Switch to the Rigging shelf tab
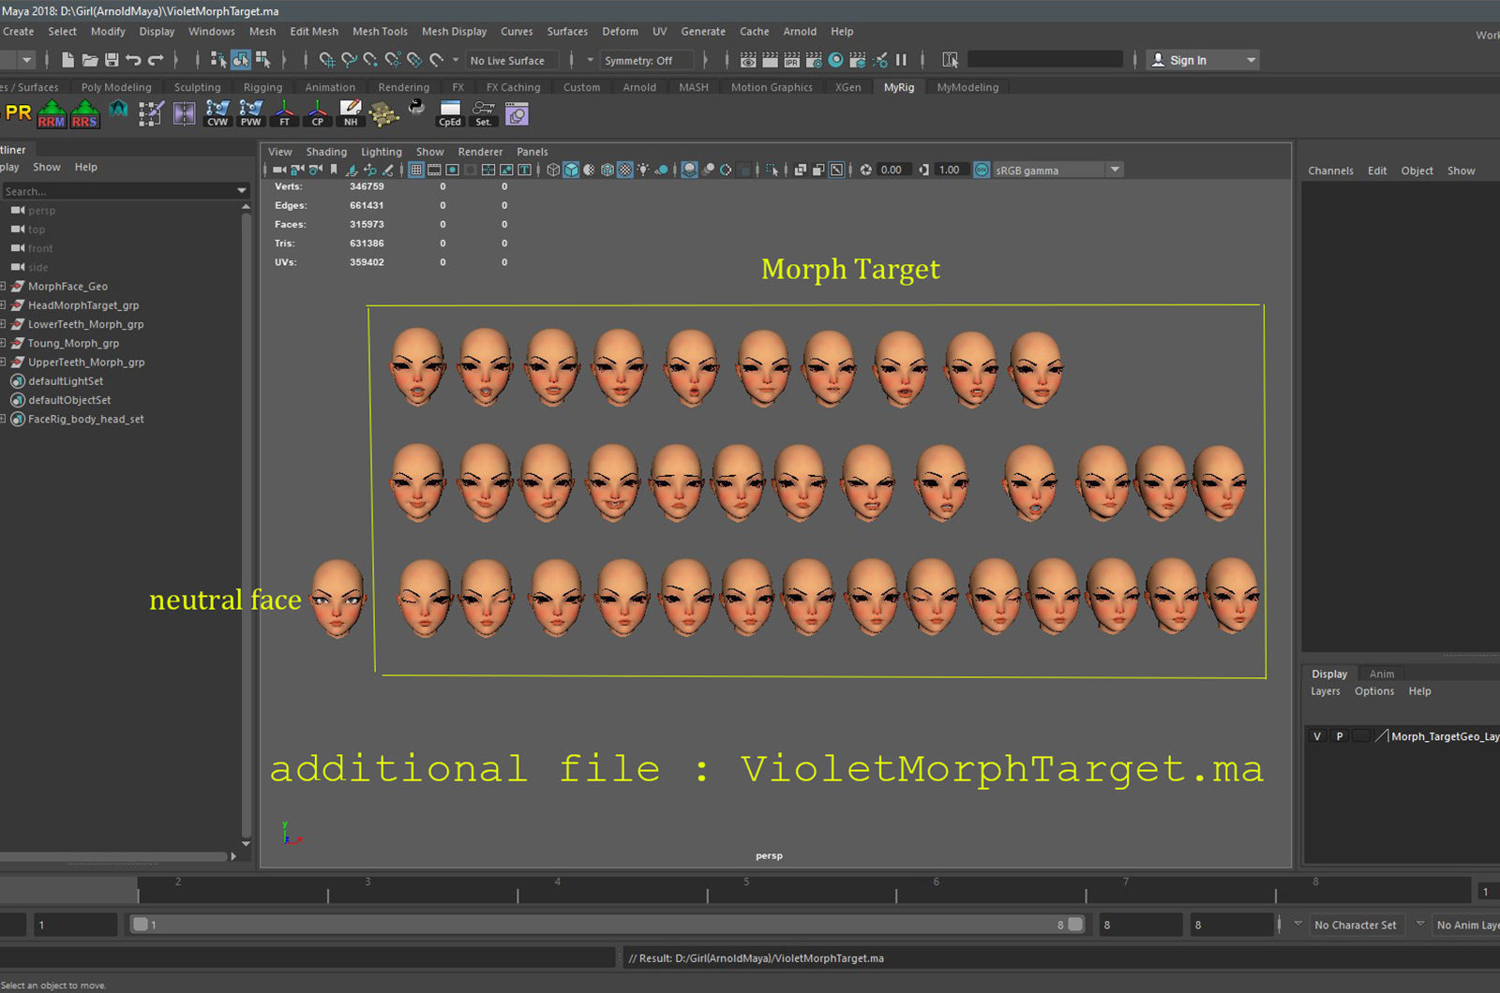1500x993 pixels. pyautogui.click(x=262, y=87)
